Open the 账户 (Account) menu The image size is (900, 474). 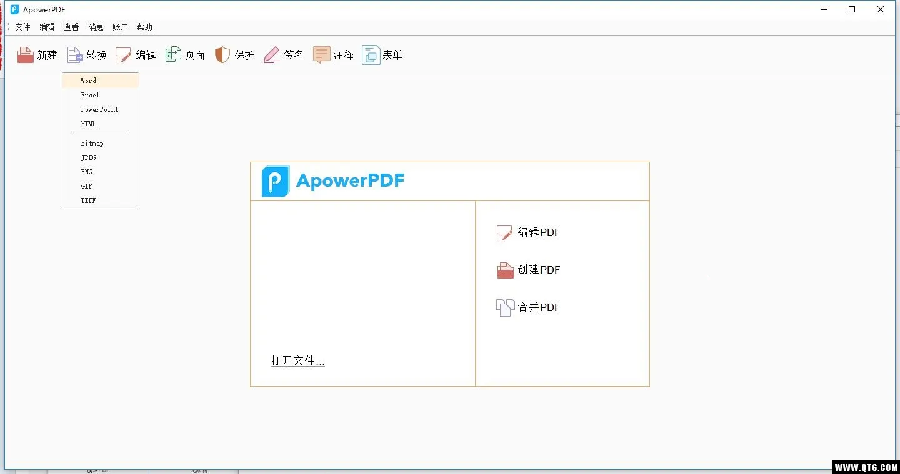pyautogui.click(x=120, y=27)
